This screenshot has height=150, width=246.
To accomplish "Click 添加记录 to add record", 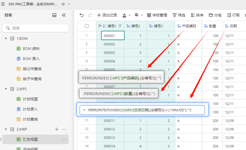I will click(x=107, y=15).
